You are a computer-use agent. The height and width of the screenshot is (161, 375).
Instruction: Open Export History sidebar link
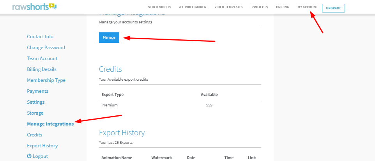coord(42,146)
